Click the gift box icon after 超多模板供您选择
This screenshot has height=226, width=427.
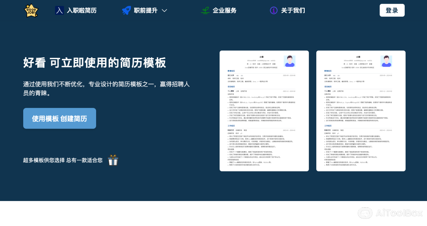coord(113,160)
